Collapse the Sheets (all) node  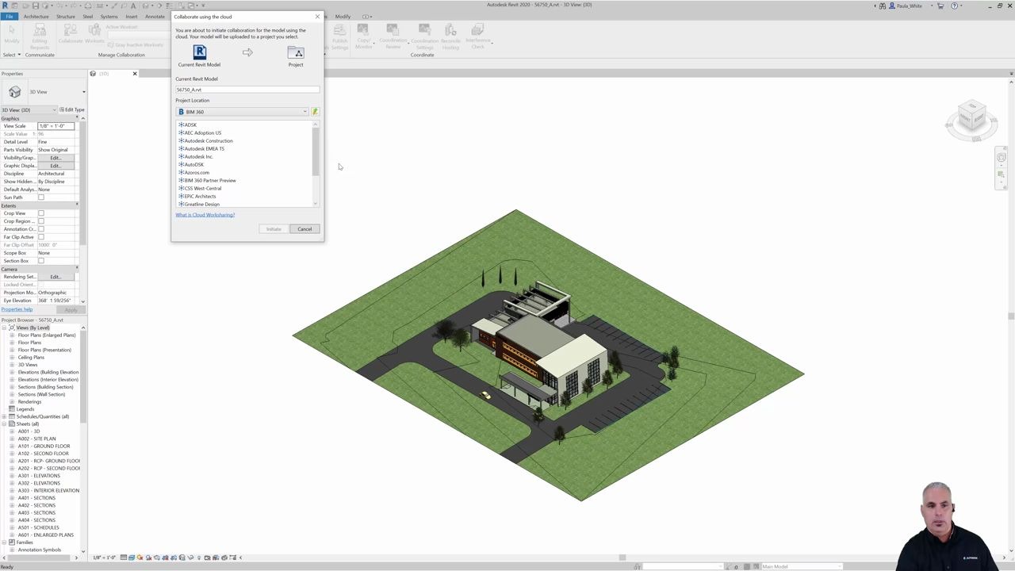(5, 424)
